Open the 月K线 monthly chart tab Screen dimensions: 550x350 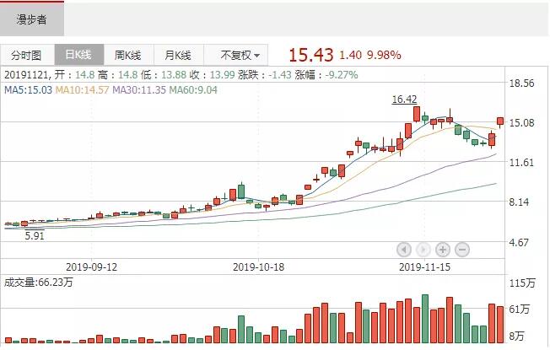click(178, 55)
